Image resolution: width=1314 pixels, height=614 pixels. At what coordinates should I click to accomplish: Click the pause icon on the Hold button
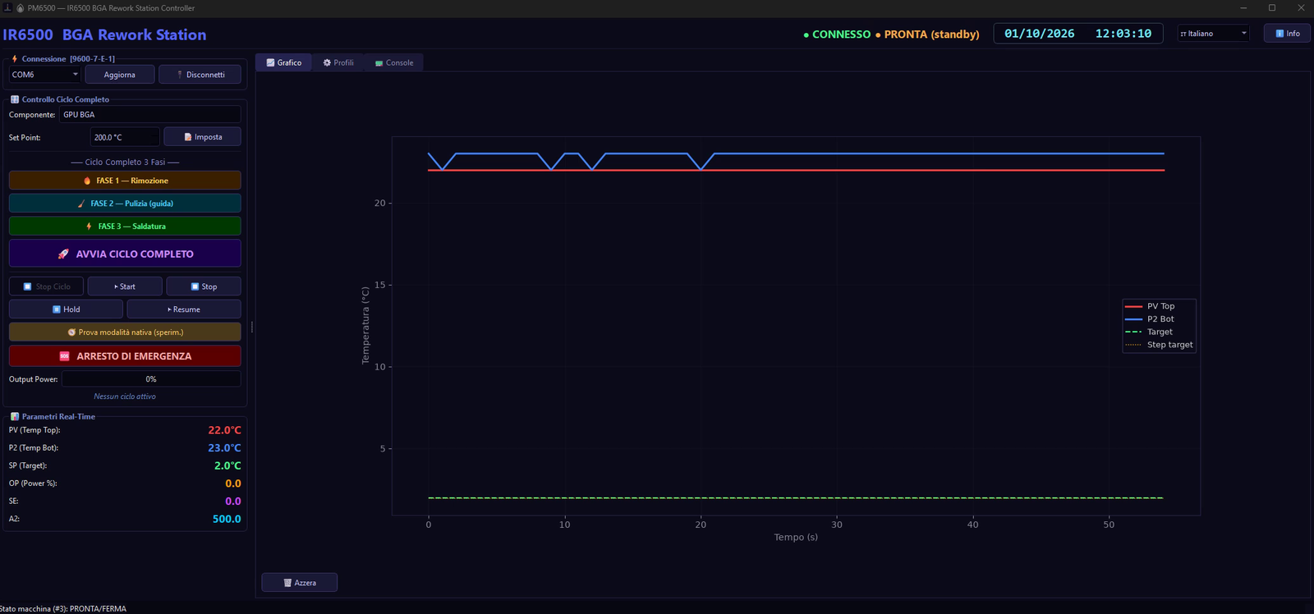(x=57, y=309)
